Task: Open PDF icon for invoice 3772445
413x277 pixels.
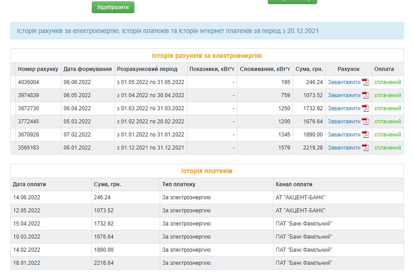Action: pos(365,122)
